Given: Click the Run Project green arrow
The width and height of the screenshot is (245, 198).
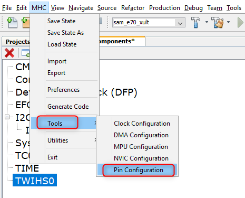Looking at the screenshot, I should coord(240,22).
